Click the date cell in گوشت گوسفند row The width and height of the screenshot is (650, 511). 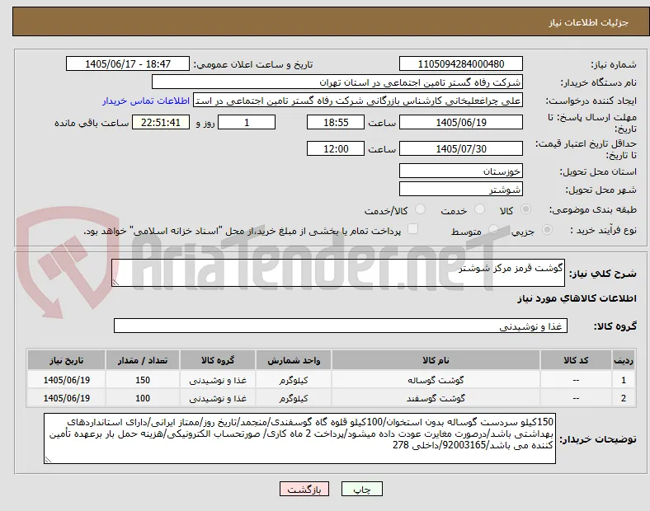[x=66, y=398]
